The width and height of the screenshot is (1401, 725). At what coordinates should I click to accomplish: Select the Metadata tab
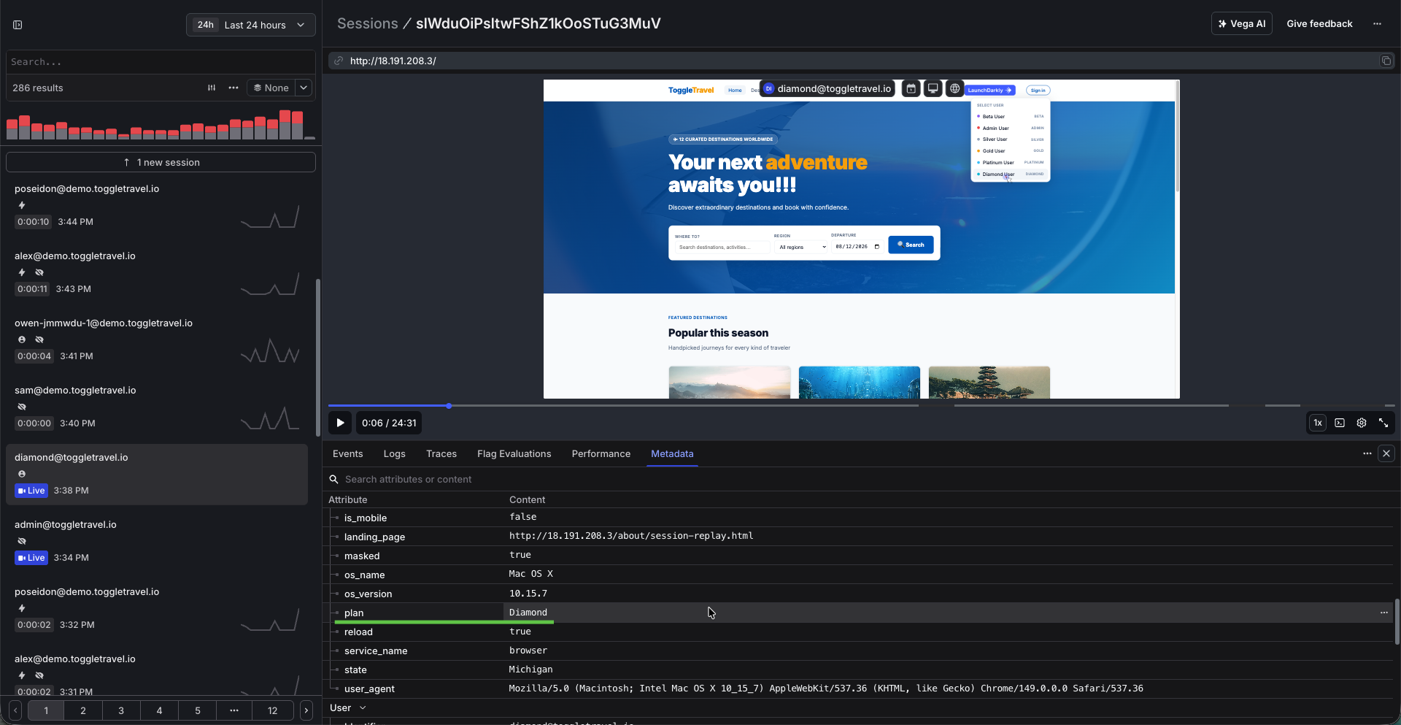(x=672, y=453)
